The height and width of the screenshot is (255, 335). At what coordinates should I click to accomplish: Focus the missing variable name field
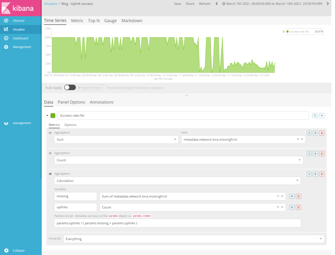coord(76,196)
